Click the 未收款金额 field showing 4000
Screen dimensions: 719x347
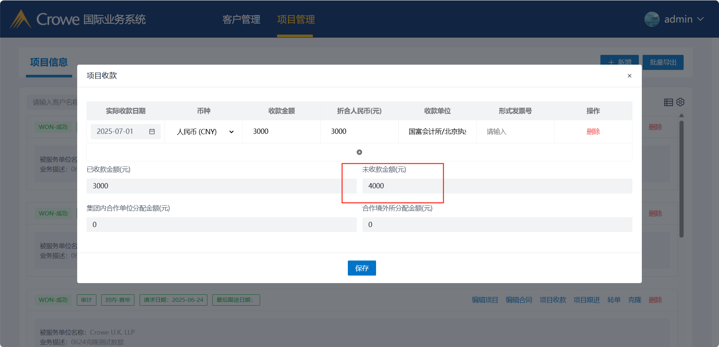[497, 186]
